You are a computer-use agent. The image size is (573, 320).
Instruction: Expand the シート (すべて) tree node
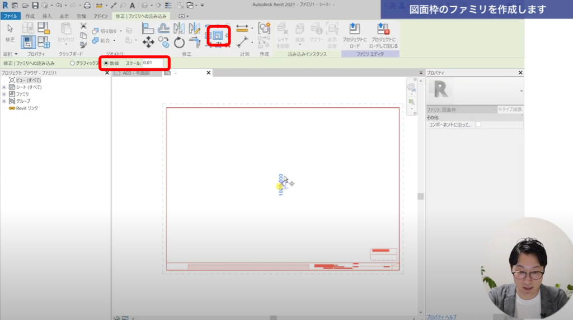(4, 87)
